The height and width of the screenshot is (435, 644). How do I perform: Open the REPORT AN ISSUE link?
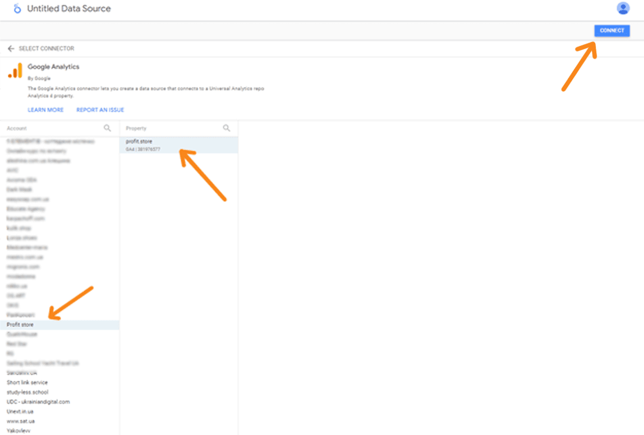pos(100,110)
